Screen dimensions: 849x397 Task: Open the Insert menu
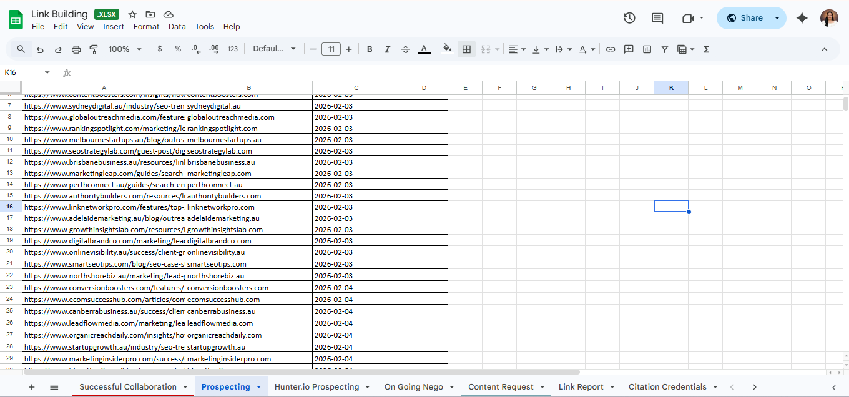click(x=114, y=27)
